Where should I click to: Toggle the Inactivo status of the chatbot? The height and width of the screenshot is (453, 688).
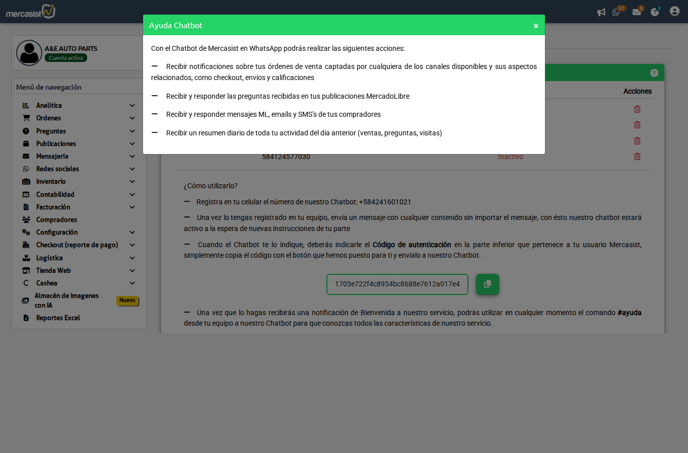click(x=510, y=157)
